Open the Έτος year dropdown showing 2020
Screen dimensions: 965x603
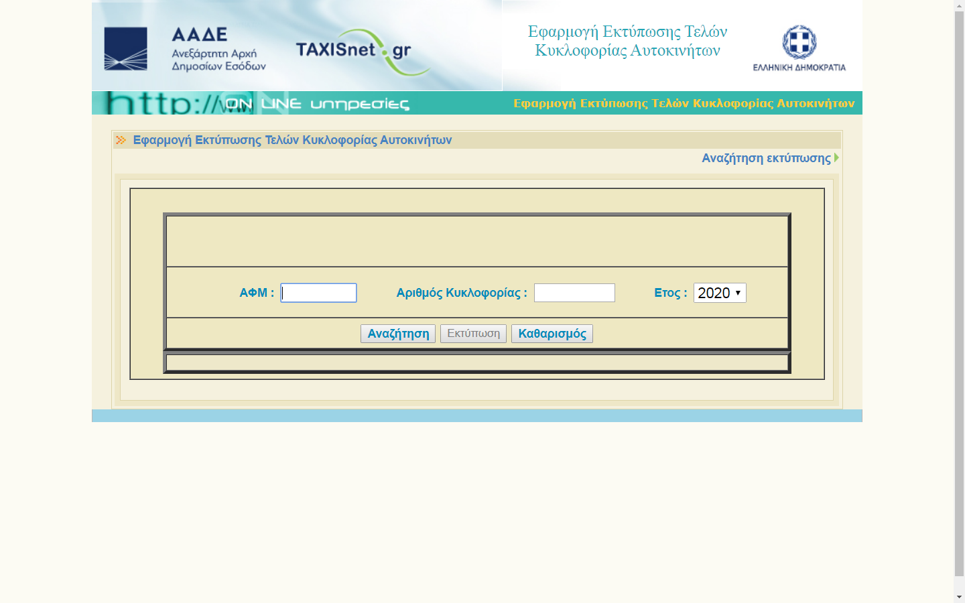tap(719, 293)
